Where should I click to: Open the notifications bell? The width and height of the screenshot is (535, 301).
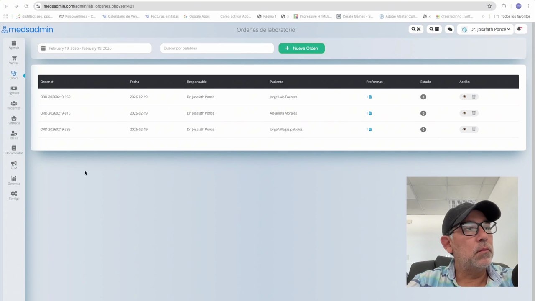click(520, 29)
